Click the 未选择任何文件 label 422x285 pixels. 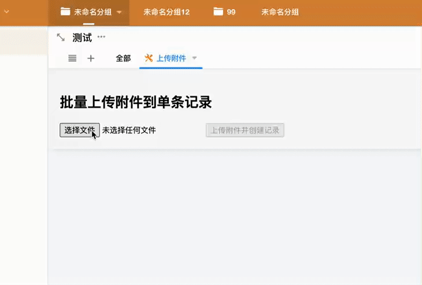[129, 130]
